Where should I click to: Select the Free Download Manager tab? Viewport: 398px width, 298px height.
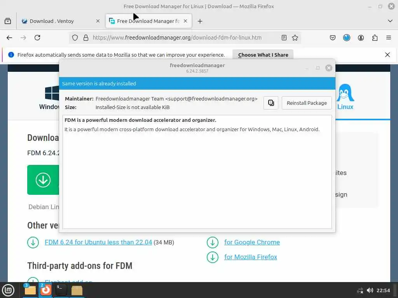148,21
